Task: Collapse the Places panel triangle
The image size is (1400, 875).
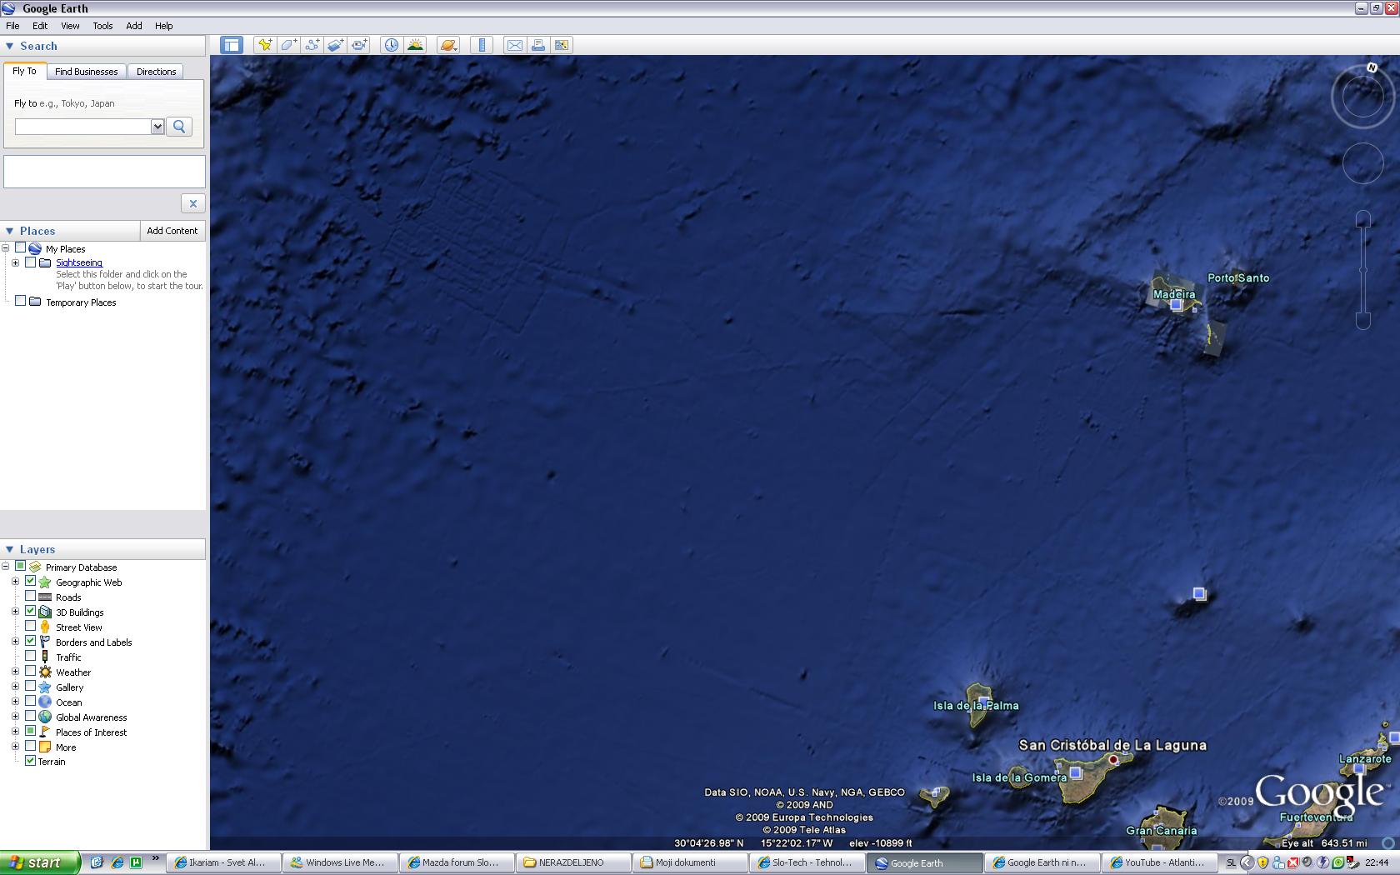Action: click(x=10, y=231)
